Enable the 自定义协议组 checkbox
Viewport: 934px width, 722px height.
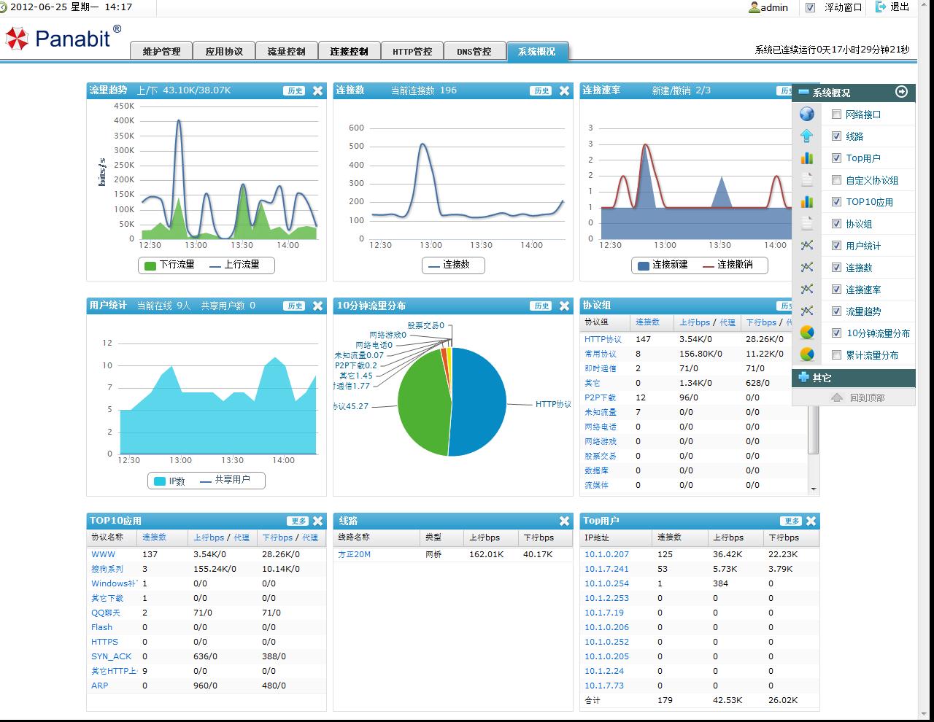pyautogui.click(x=836, y=180)
